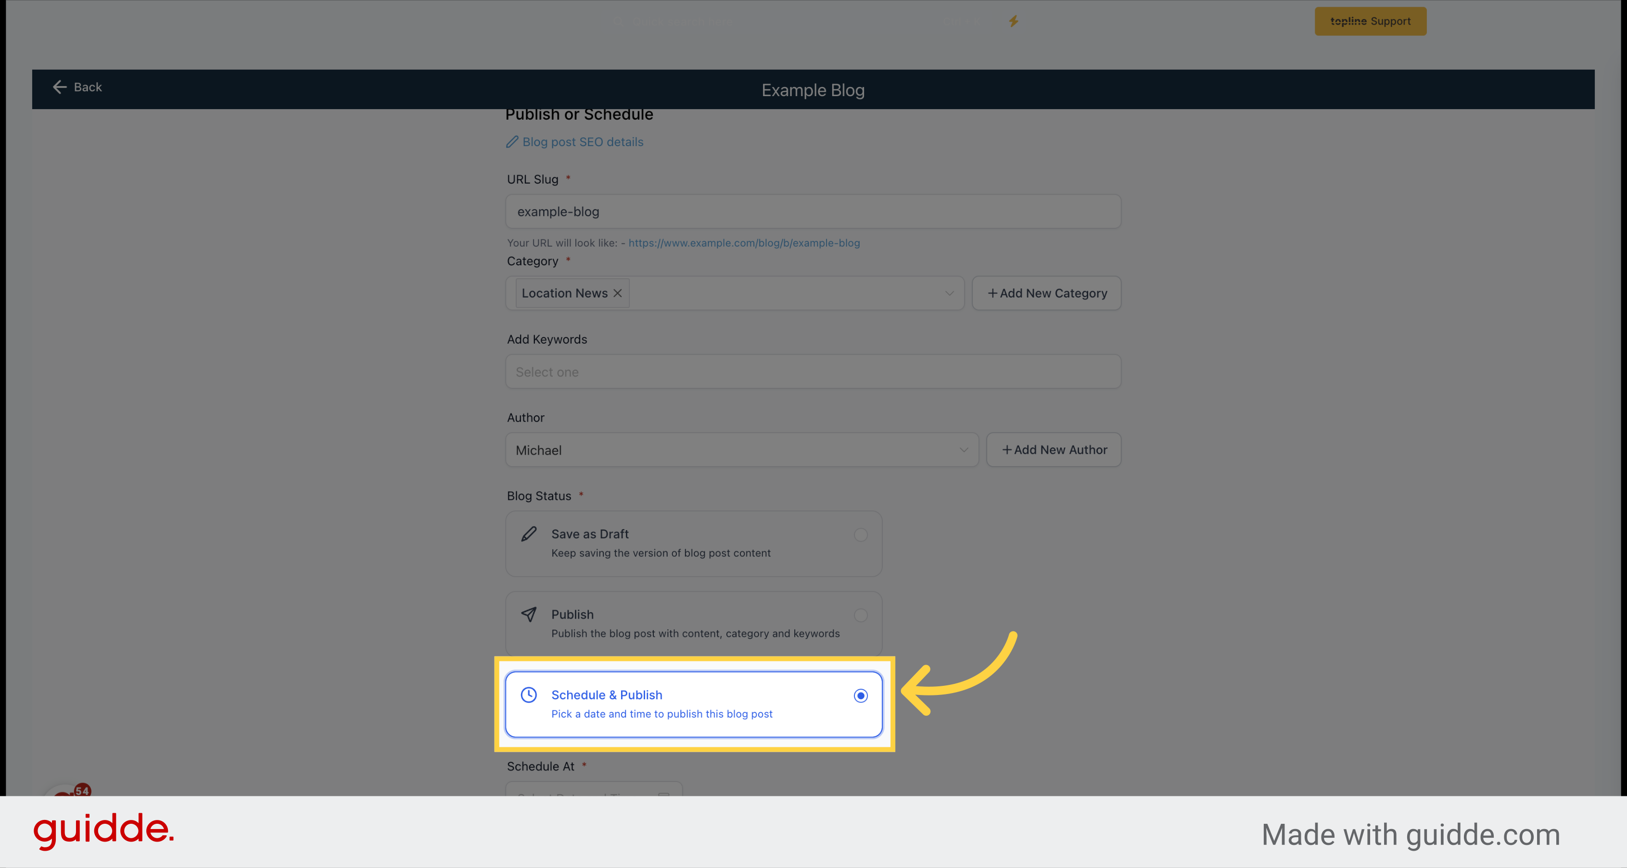Expand the Add Keywords dropdown
Screen dimensions: 1627x868
click(813, 371)
